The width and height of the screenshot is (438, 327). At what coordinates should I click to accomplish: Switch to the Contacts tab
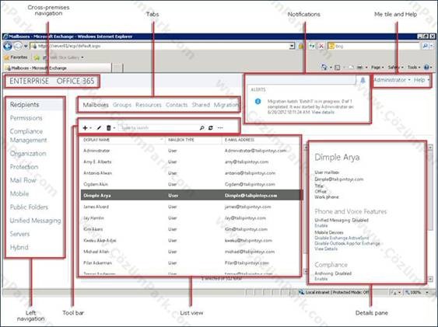177,105
